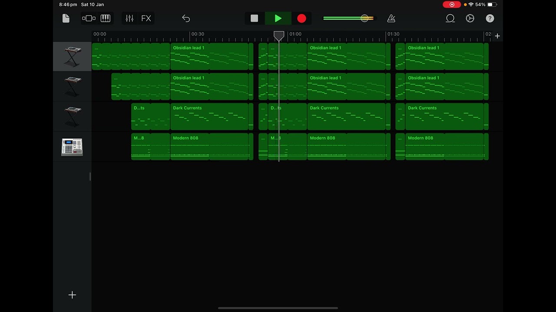Select the third keyboard track header
This screenshot has height=312, width=556.
[72, 116]
